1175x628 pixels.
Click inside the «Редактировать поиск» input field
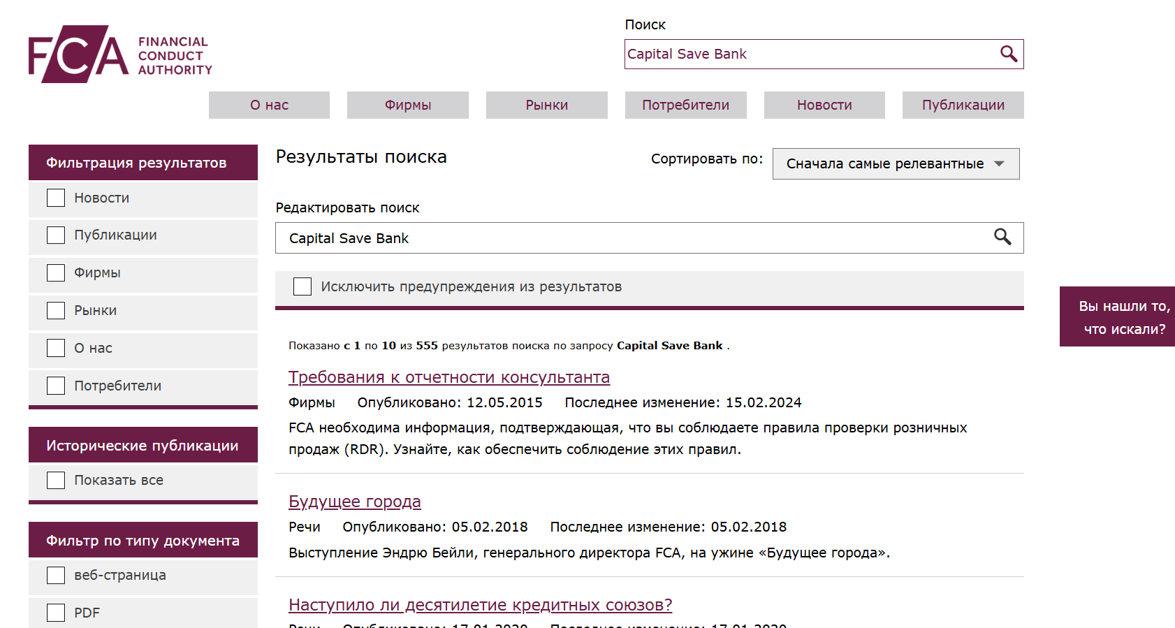pos(489,238)
